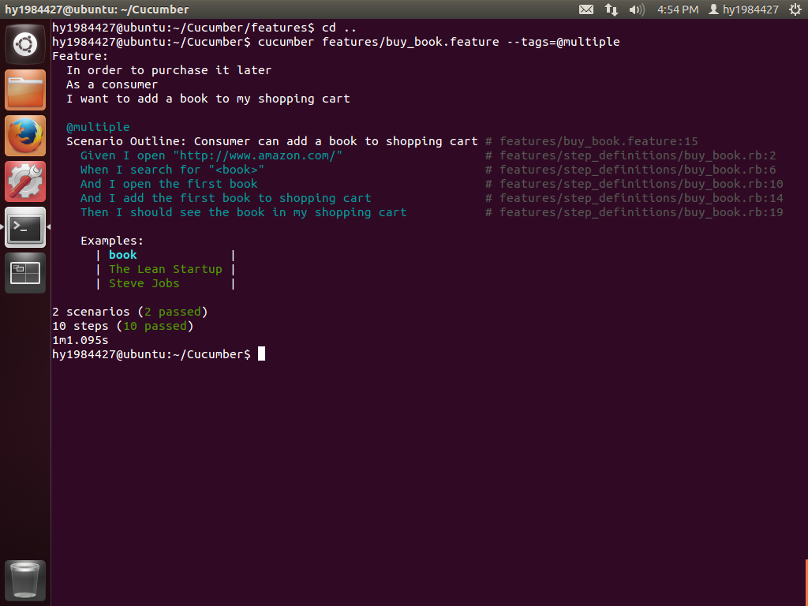The image size is (808, 606).
Task: Click the @multiple tag line
Action: tap(98, 127)
